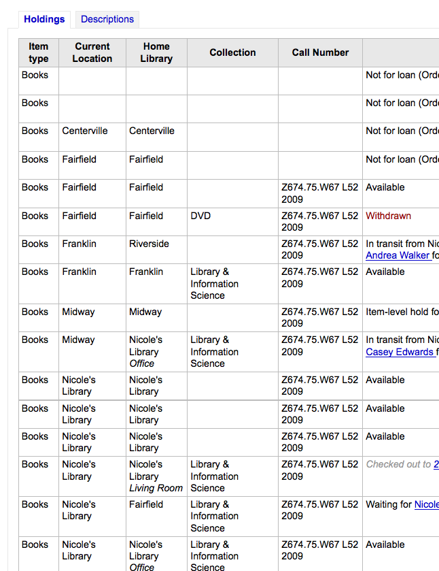Viewport: 439px width, 571px height.
Task: Switch to the Holdings tab
Action: [x=44, y=19]
